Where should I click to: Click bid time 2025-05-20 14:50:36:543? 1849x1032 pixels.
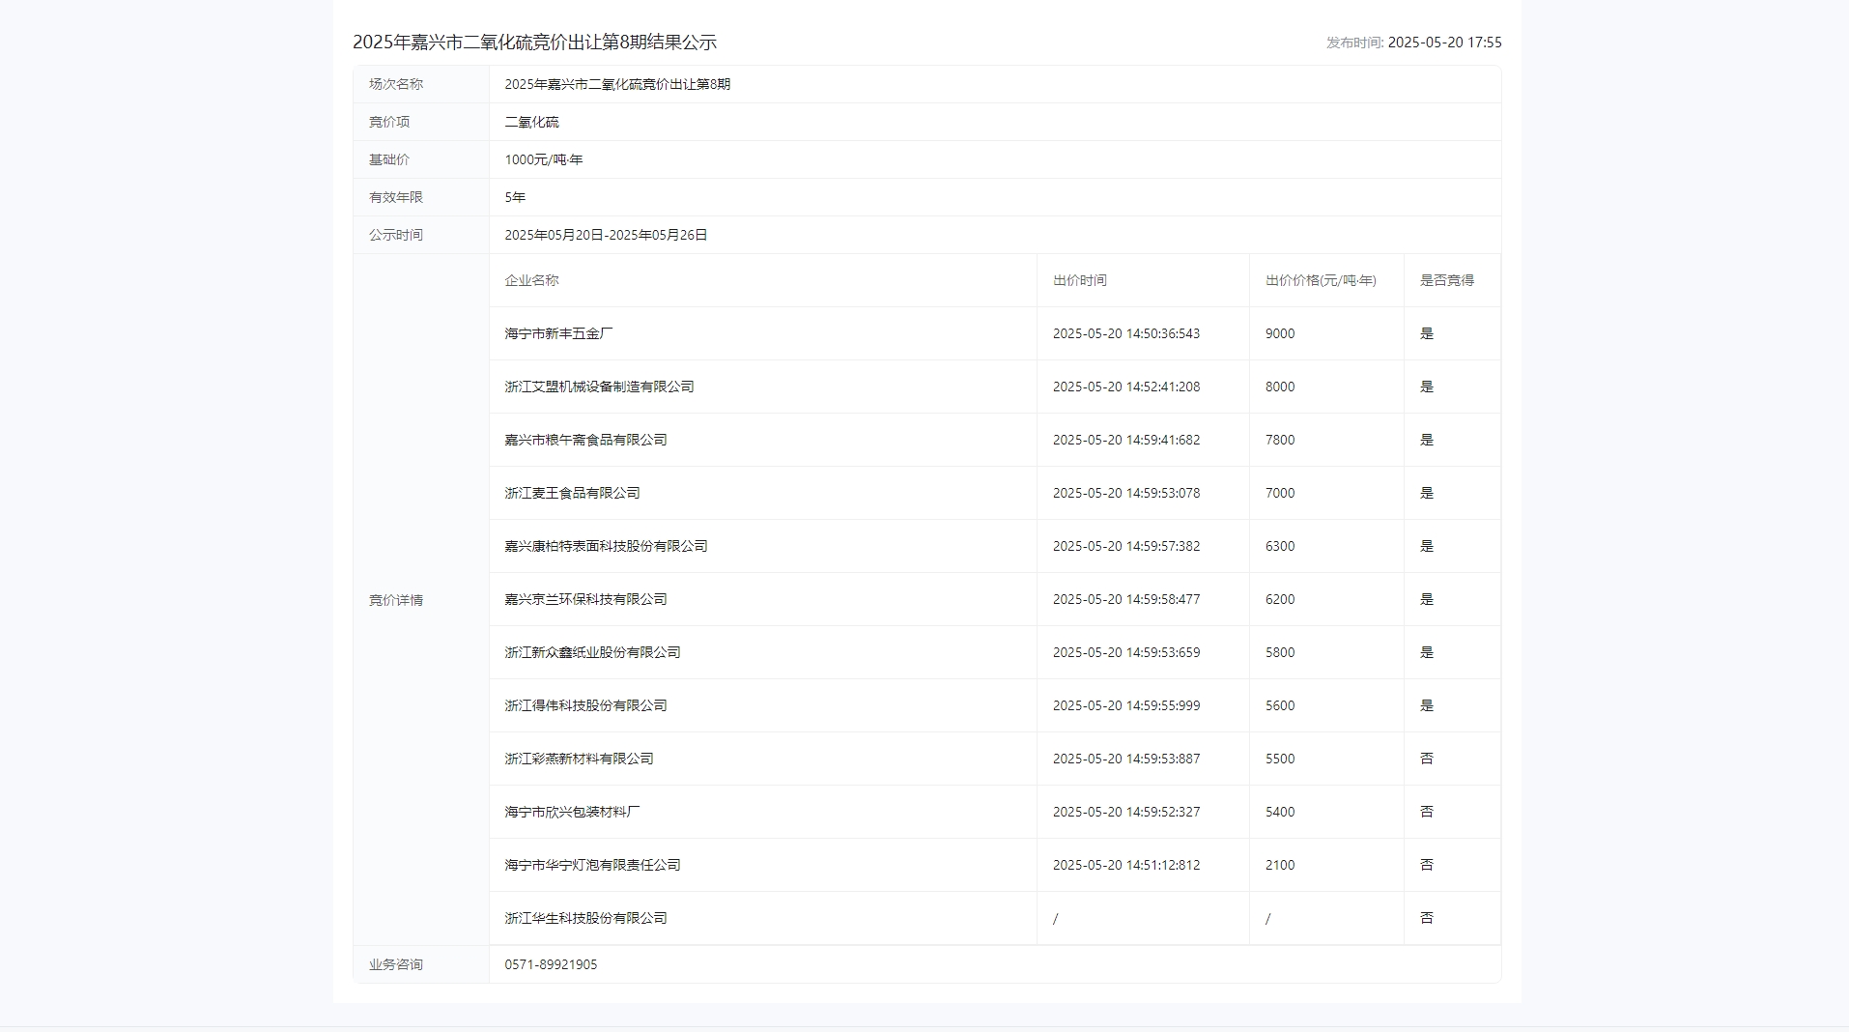tap(1126, 333)
